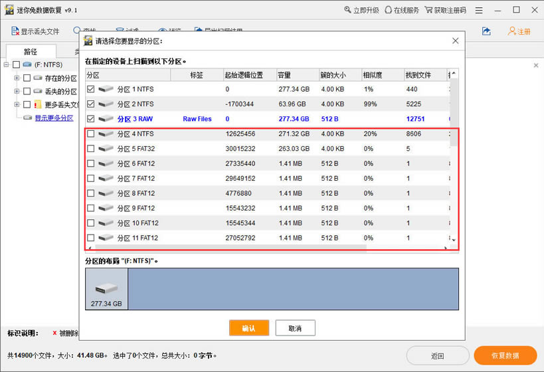The height and width of the screenshot is (372, 544).
Task: Click the 取消 cancel button
Action: point(295,328)
